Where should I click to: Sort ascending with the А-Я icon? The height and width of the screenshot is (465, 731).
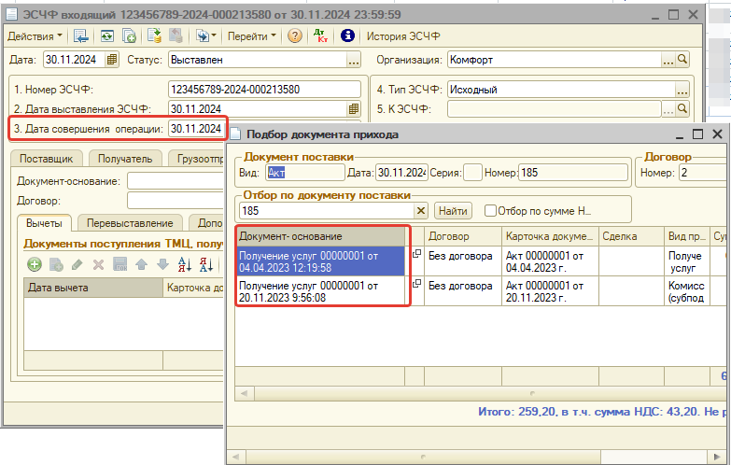click(x=185, y=265)
